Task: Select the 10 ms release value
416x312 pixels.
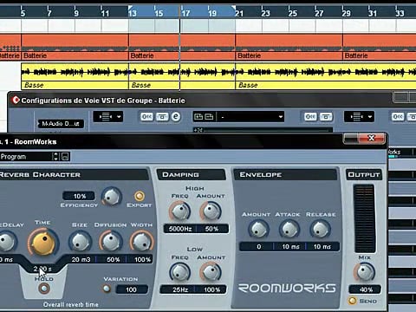Action: [x=322, y=246]
